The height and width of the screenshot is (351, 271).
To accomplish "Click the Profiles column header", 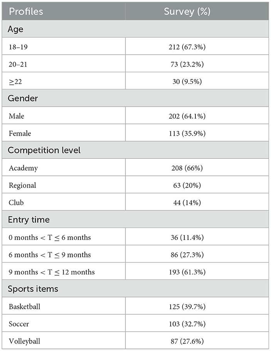I will point(25,11).
